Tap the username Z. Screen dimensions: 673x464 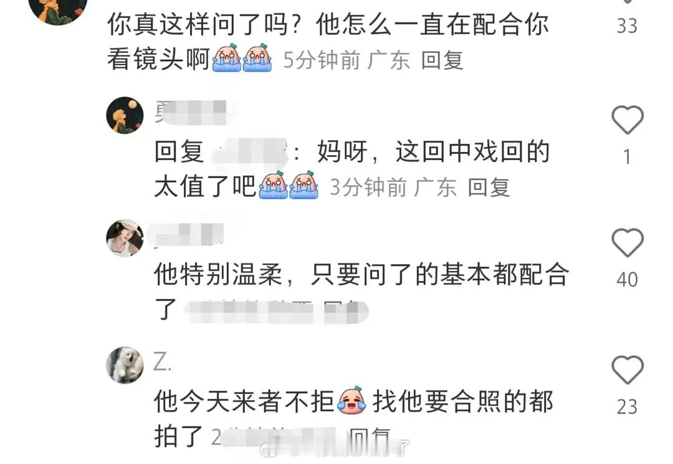162,362
